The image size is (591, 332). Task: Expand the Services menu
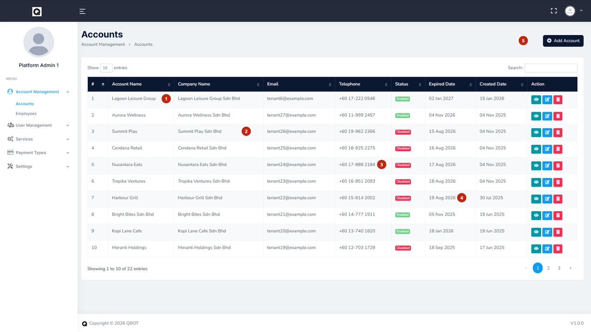point(38,139)
